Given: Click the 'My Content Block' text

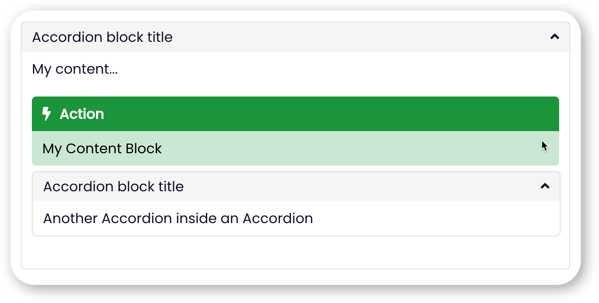Looking at the screenshot, I should click(x=102, y=149).
